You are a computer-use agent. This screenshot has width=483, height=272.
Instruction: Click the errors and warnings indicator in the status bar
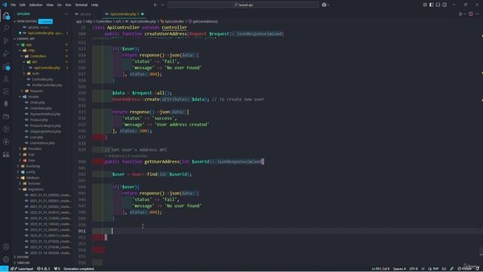pos(44,269)
